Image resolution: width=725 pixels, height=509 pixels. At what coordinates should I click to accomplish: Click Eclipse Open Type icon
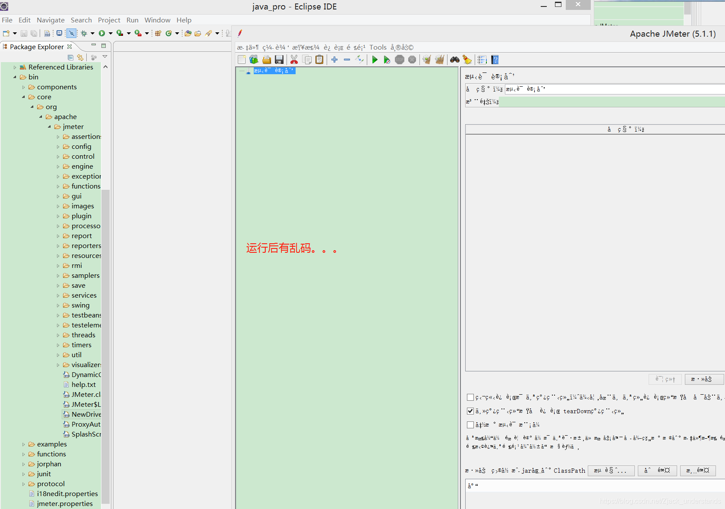[188, 33]
